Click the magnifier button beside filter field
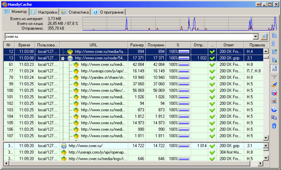Screen dimensions: 281x170 tap(264, 36)
